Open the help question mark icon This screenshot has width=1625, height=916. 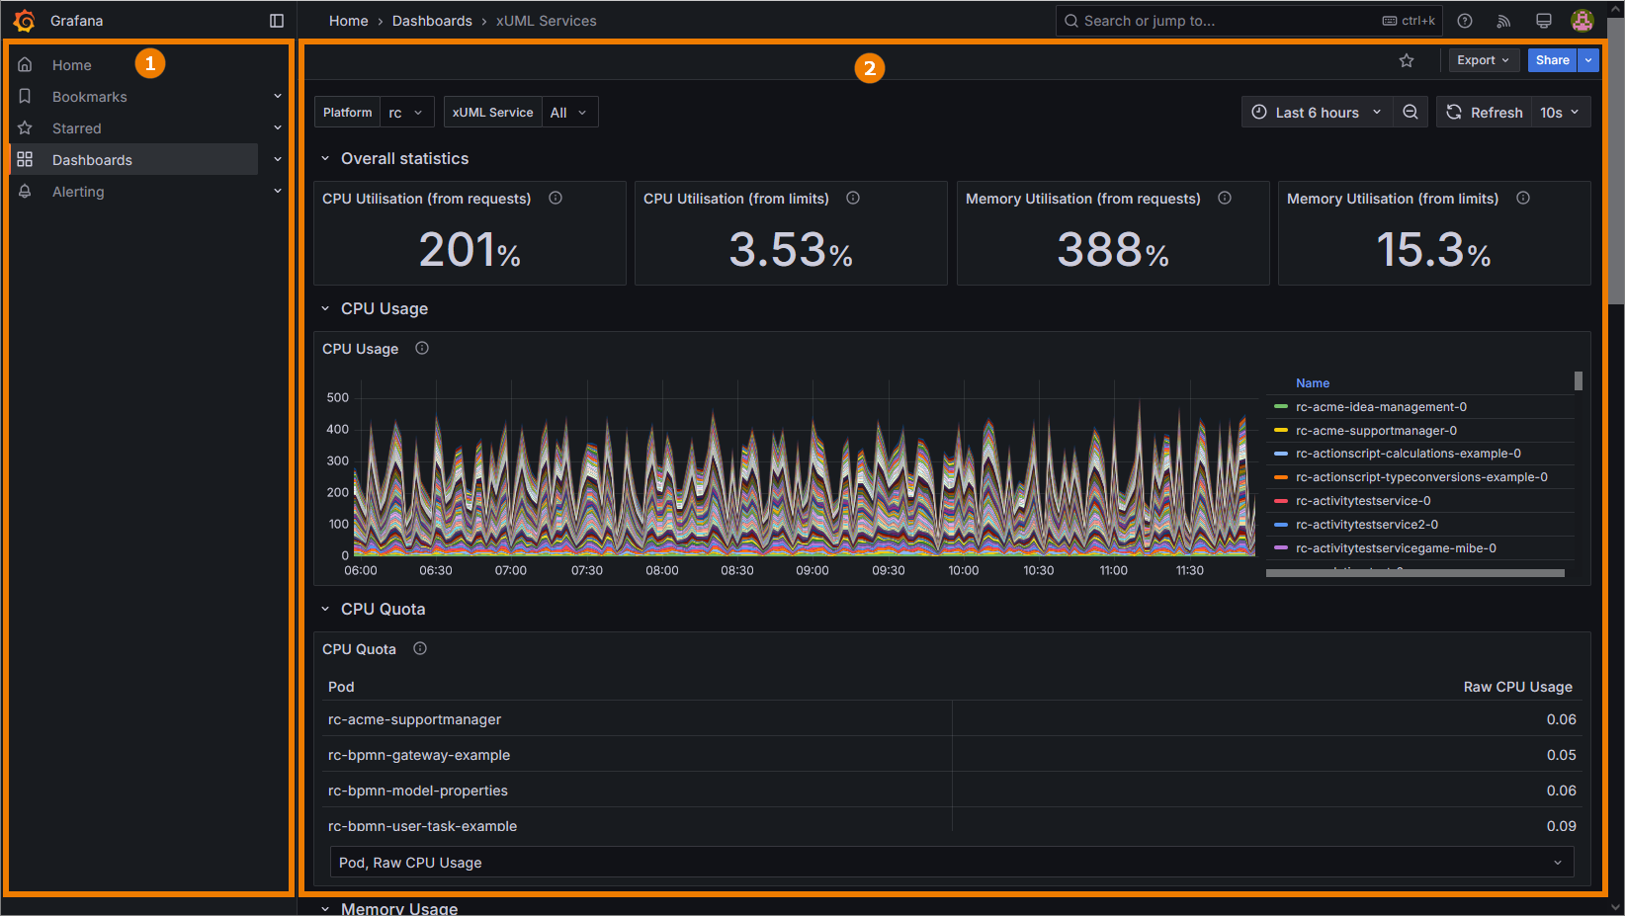[1465, 21]
